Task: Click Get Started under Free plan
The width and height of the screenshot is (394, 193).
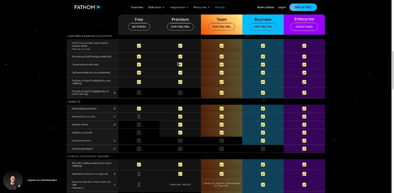Action: (139, 27)
